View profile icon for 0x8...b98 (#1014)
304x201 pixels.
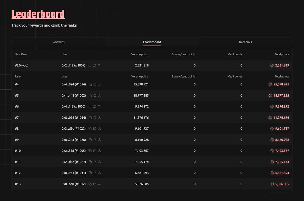(x=99, y=118)
